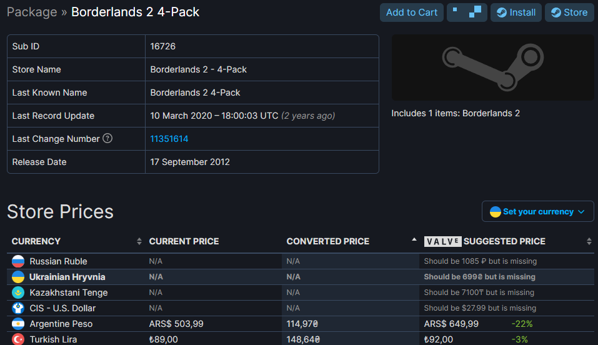Select the CIS - U.S. Dollar row label
Image resolution: width=598 pixels, height=345 pixels.
(62, 308)
